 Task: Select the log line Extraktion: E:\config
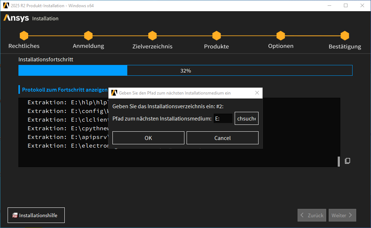pos(68,111)
